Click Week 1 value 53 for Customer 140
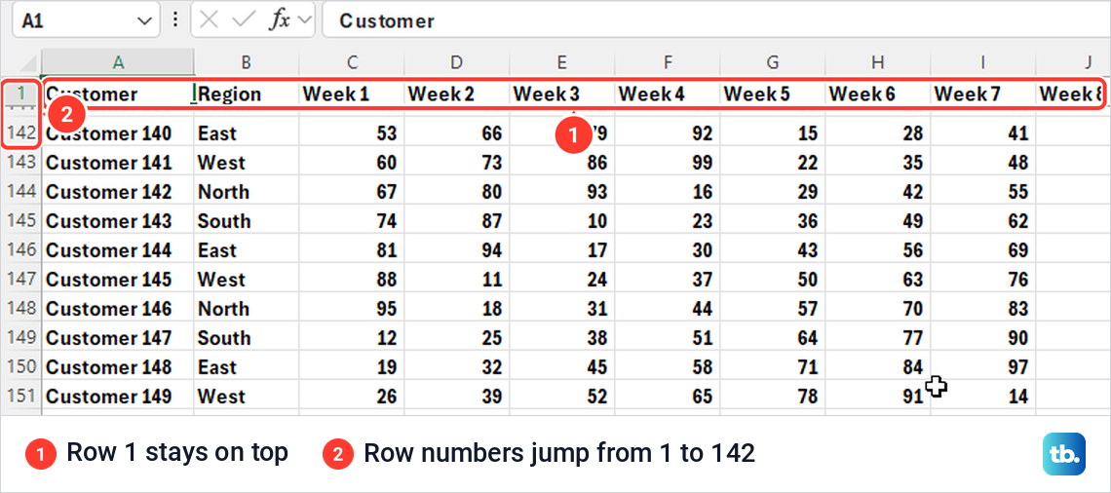This screenshot has height=493, width=1111. pos(351,133)
